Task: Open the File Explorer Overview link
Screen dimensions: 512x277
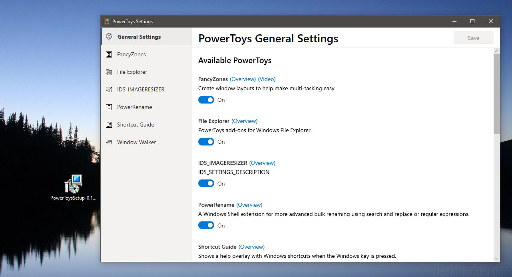Action: coord(245,121)
